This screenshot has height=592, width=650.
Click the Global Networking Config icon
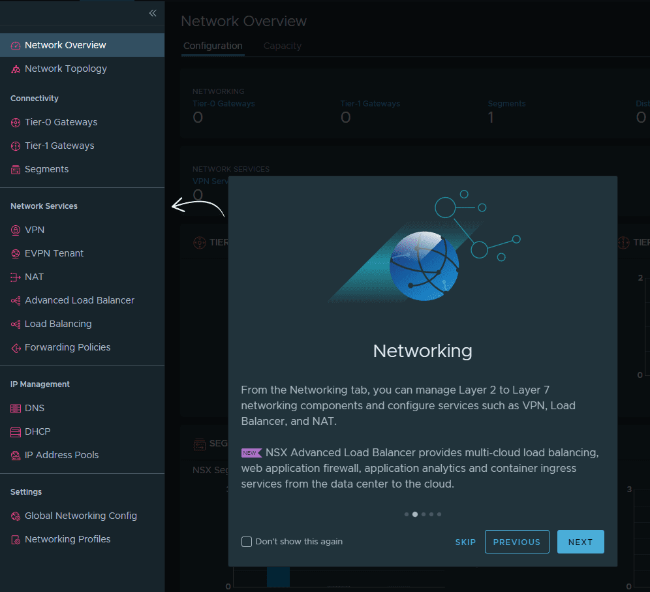click(16, 516)
